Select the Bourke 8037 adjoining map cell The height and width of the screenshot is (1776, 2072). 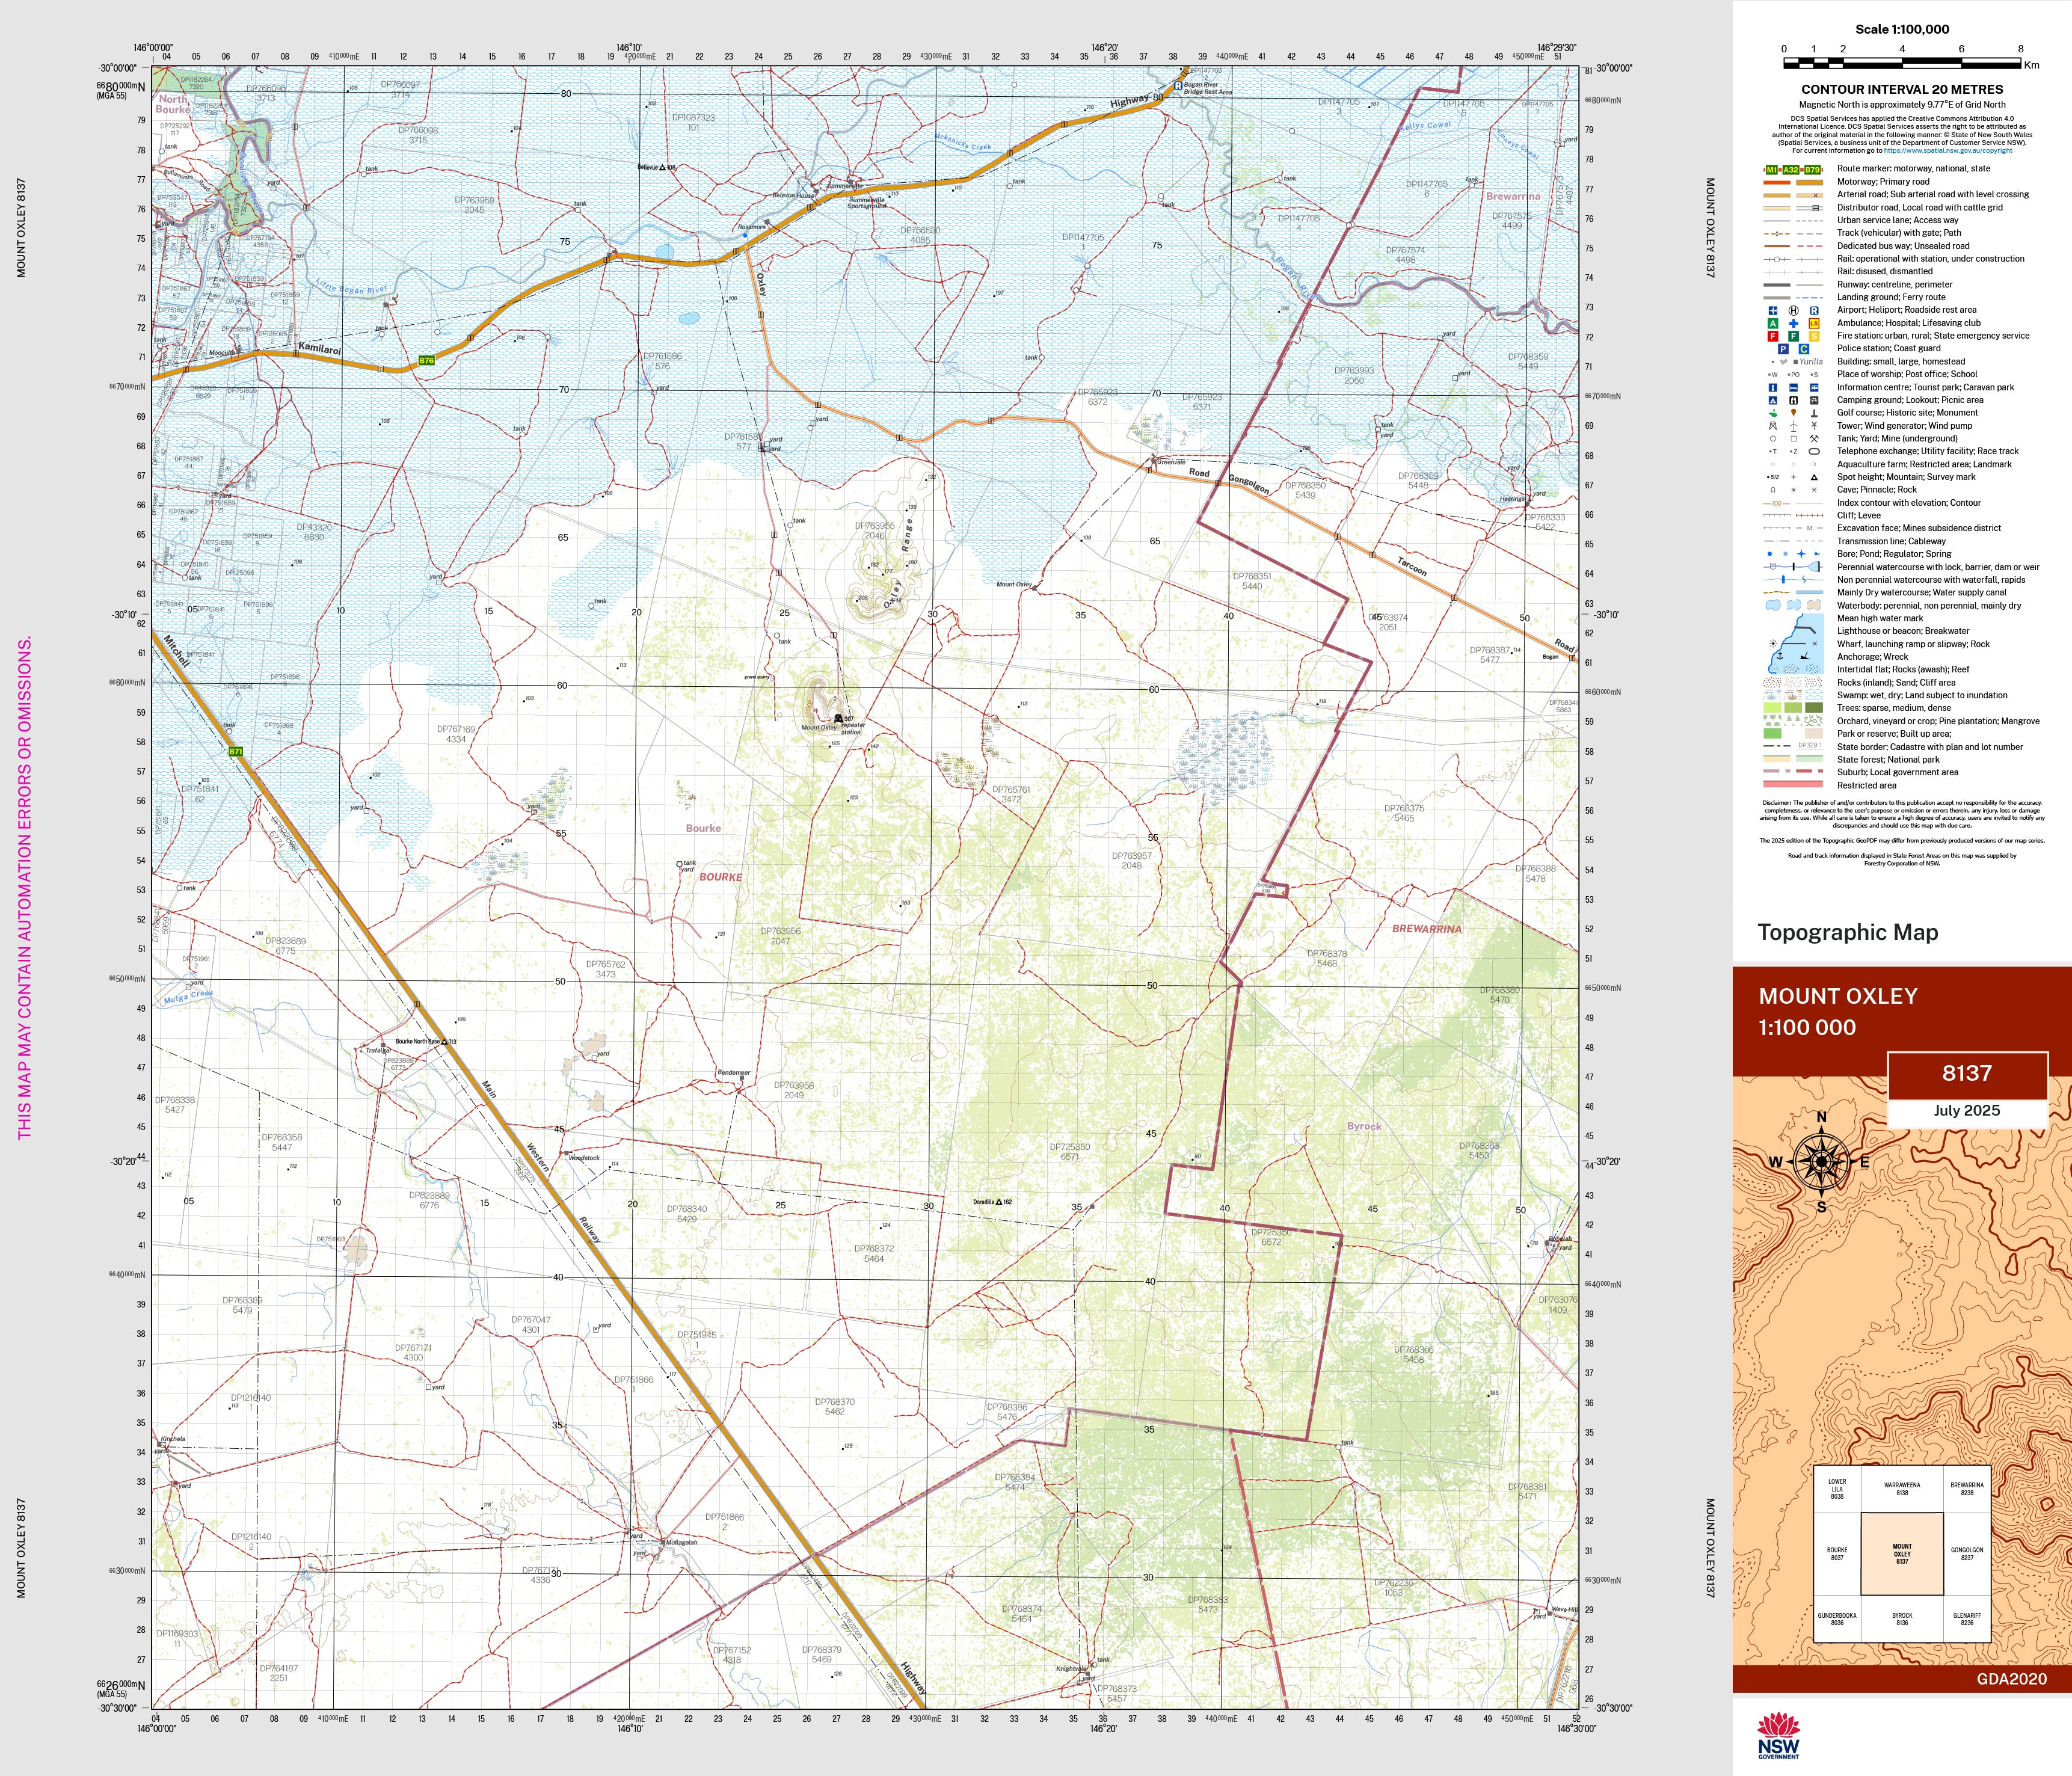pos(1837,1553)
